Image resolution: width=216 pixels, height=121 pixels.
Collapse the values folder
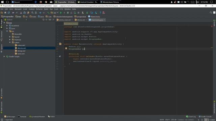[x=10, y=43]
